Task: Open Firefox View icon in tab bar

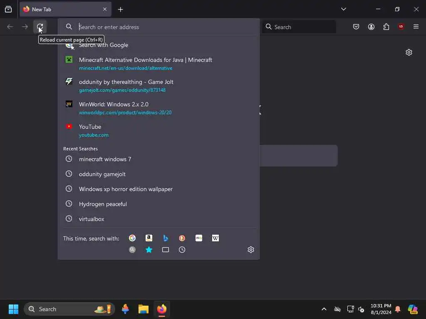Action: click(8, 9)
